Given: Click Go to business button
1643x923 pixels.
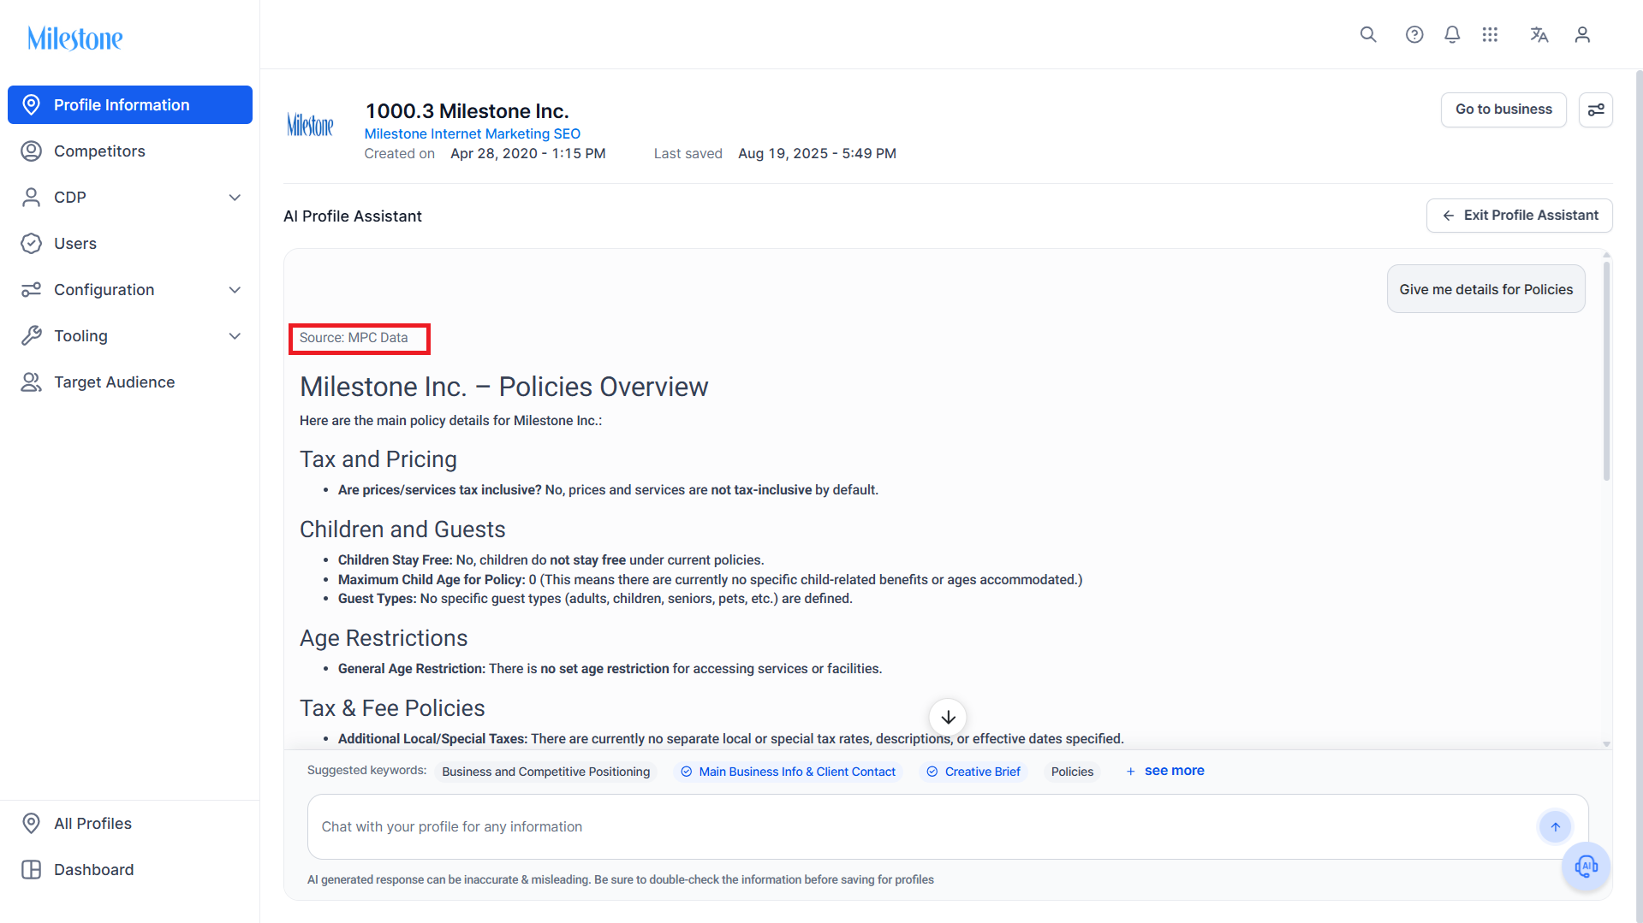Looking at the screenshot, I should coord(1503,109).
